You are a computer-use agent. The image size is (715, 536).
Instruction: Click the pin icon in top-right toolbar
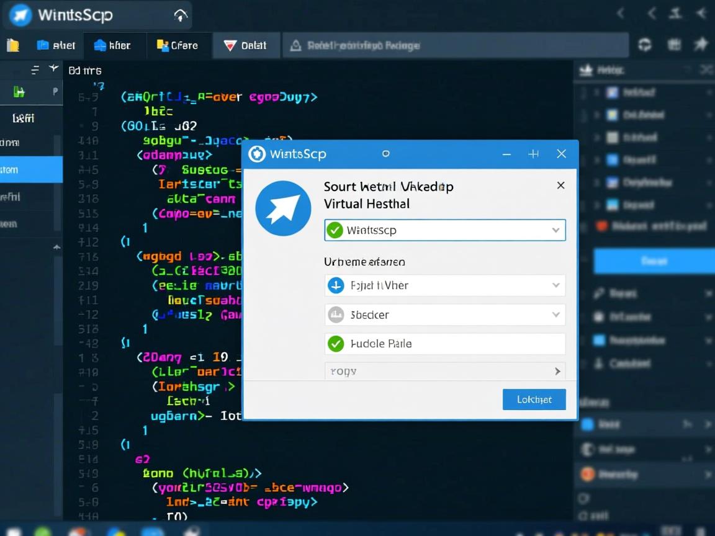click(x=701, y=44)
